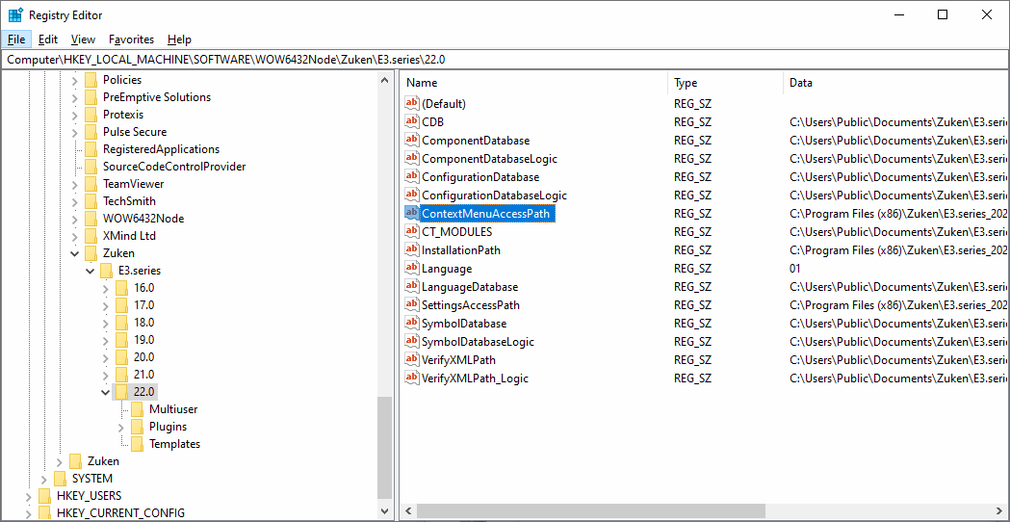This screenshot has width=1010, height=522.
Task: Open the View menu
Action: (x=83, y=39)
